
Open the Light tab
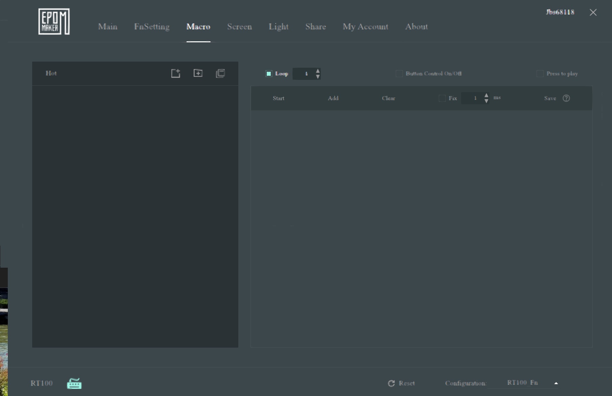click(x=278, y=27)
